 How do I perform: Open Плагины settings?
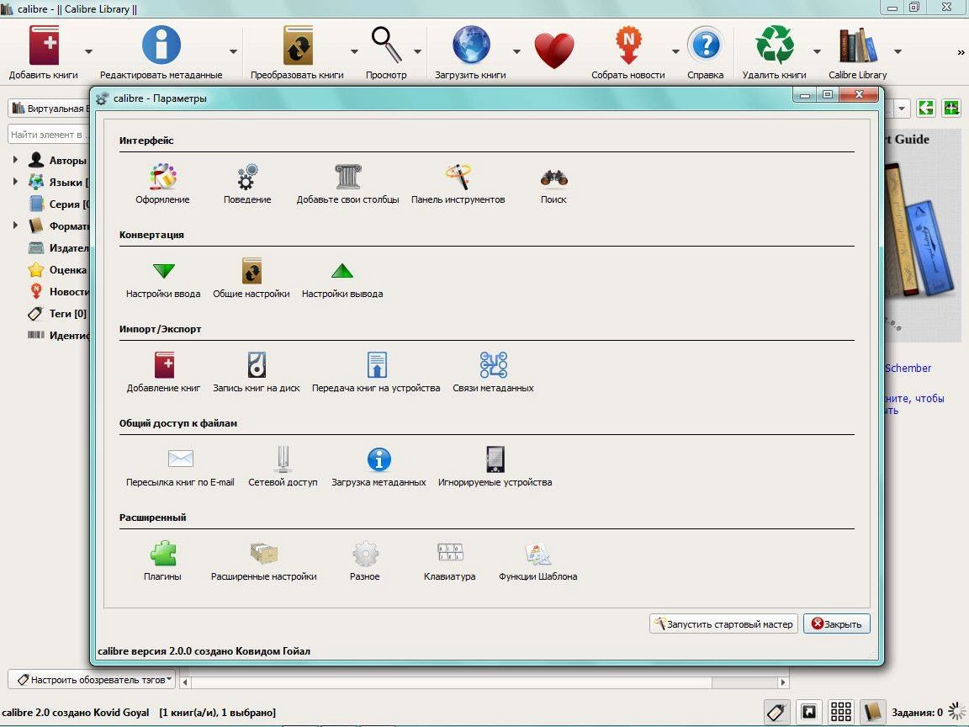coord(162,560)
